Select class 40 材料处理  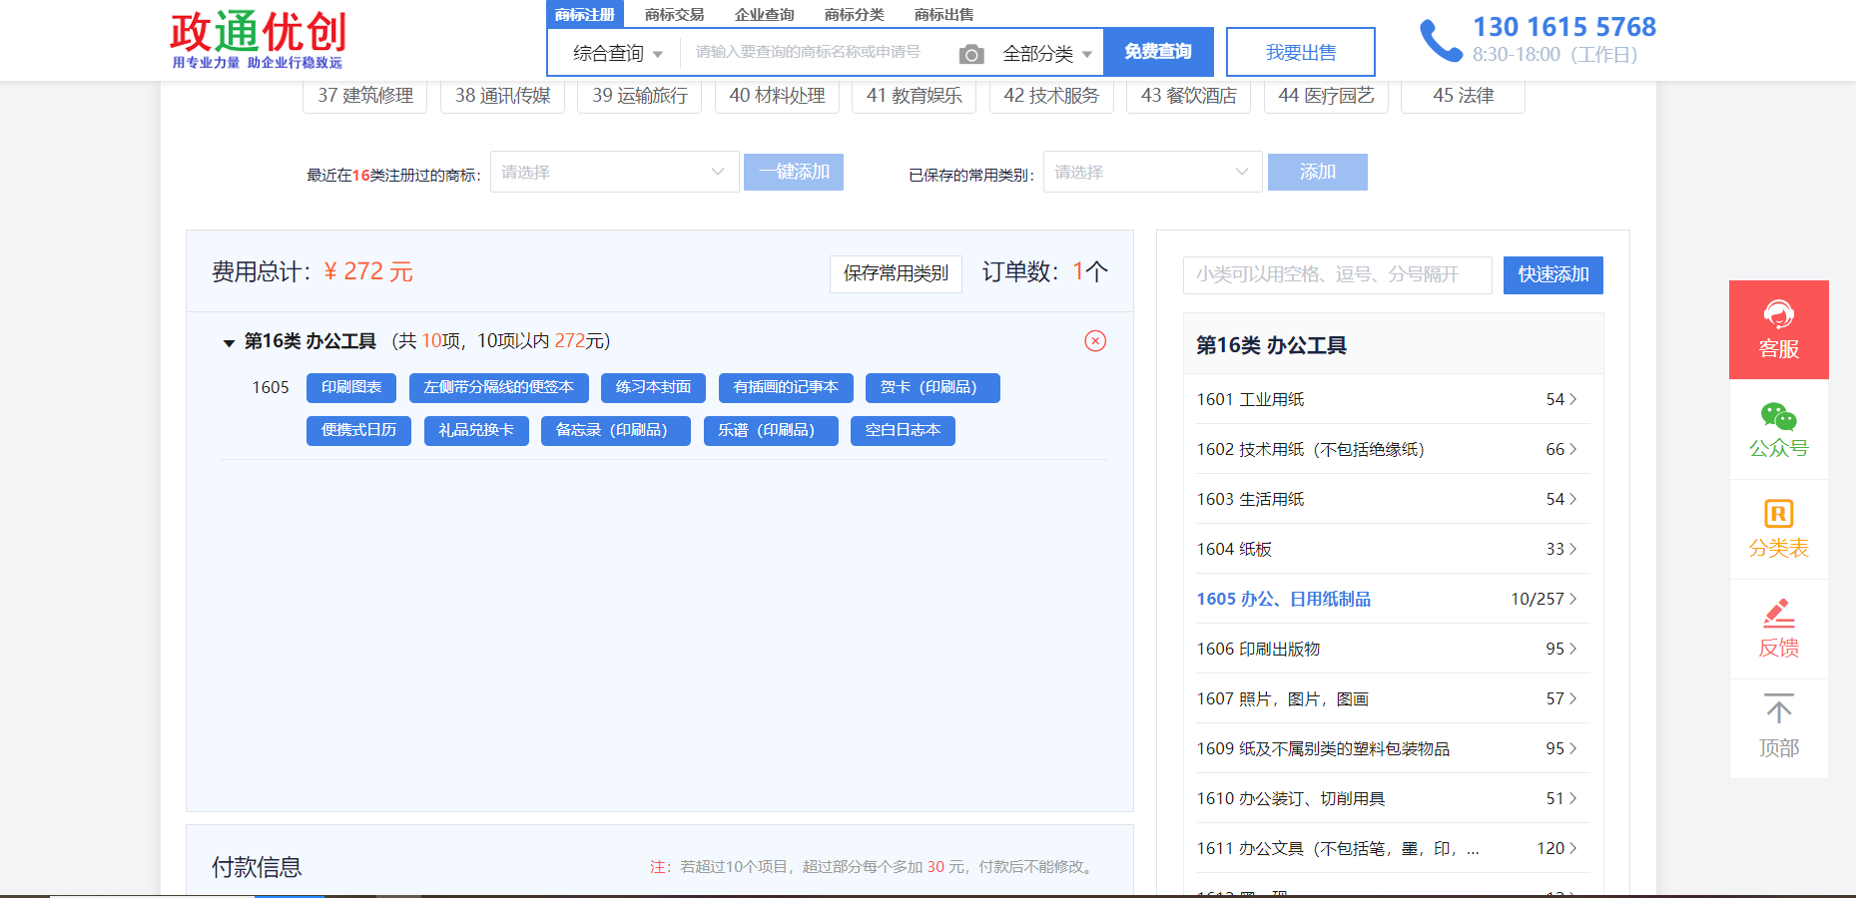tap(777, 96)
